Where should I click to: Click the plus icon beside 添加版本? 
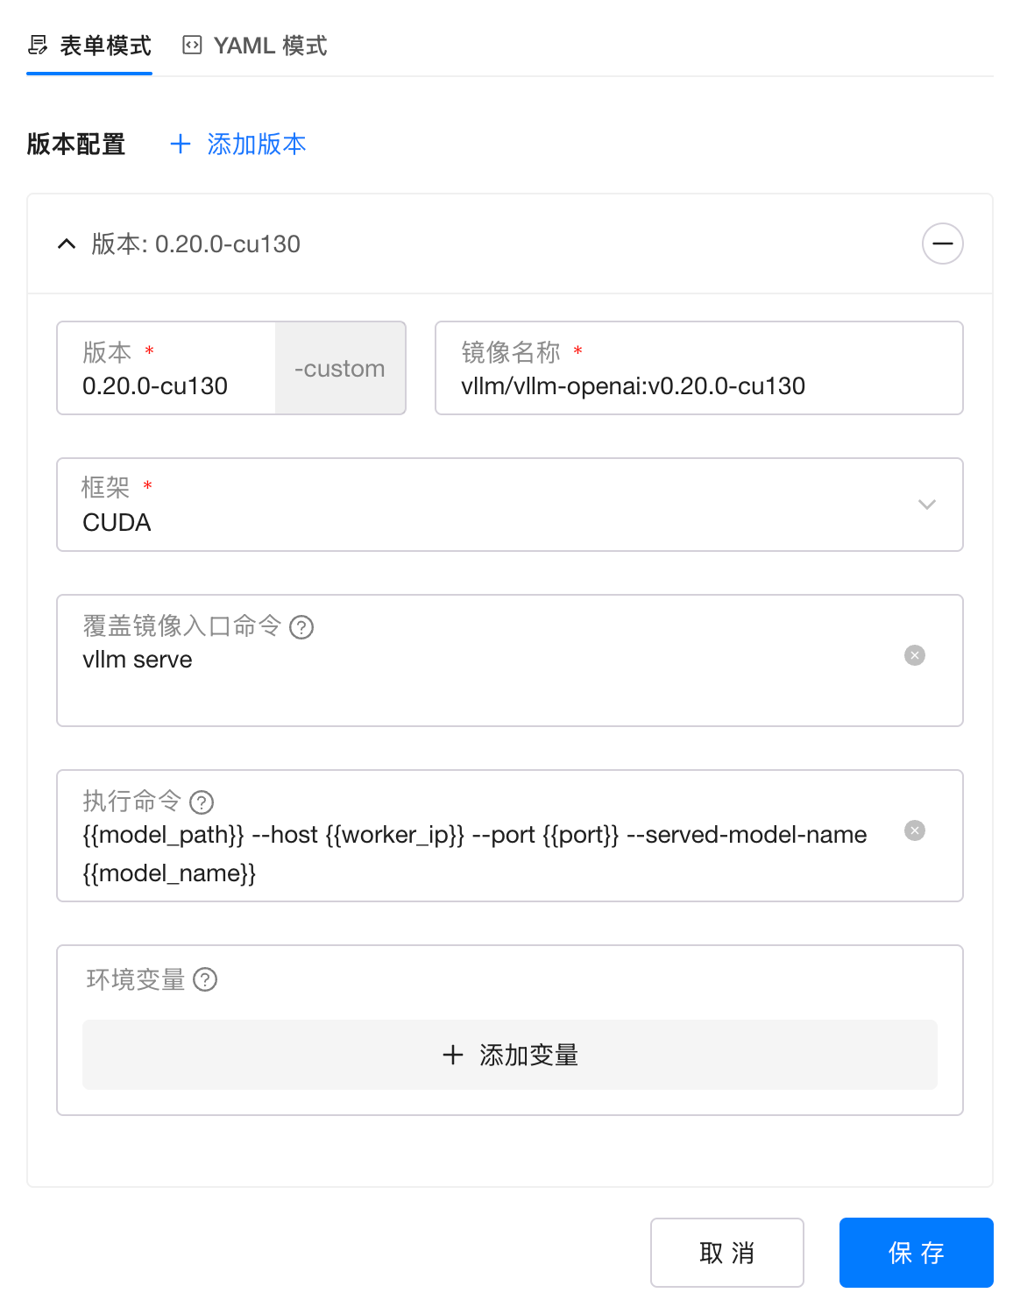click(181, 144)
